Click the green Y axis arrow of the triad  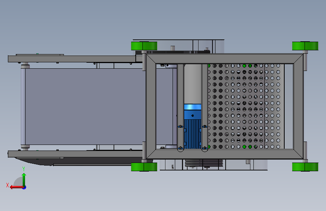(x=24, y=180)
